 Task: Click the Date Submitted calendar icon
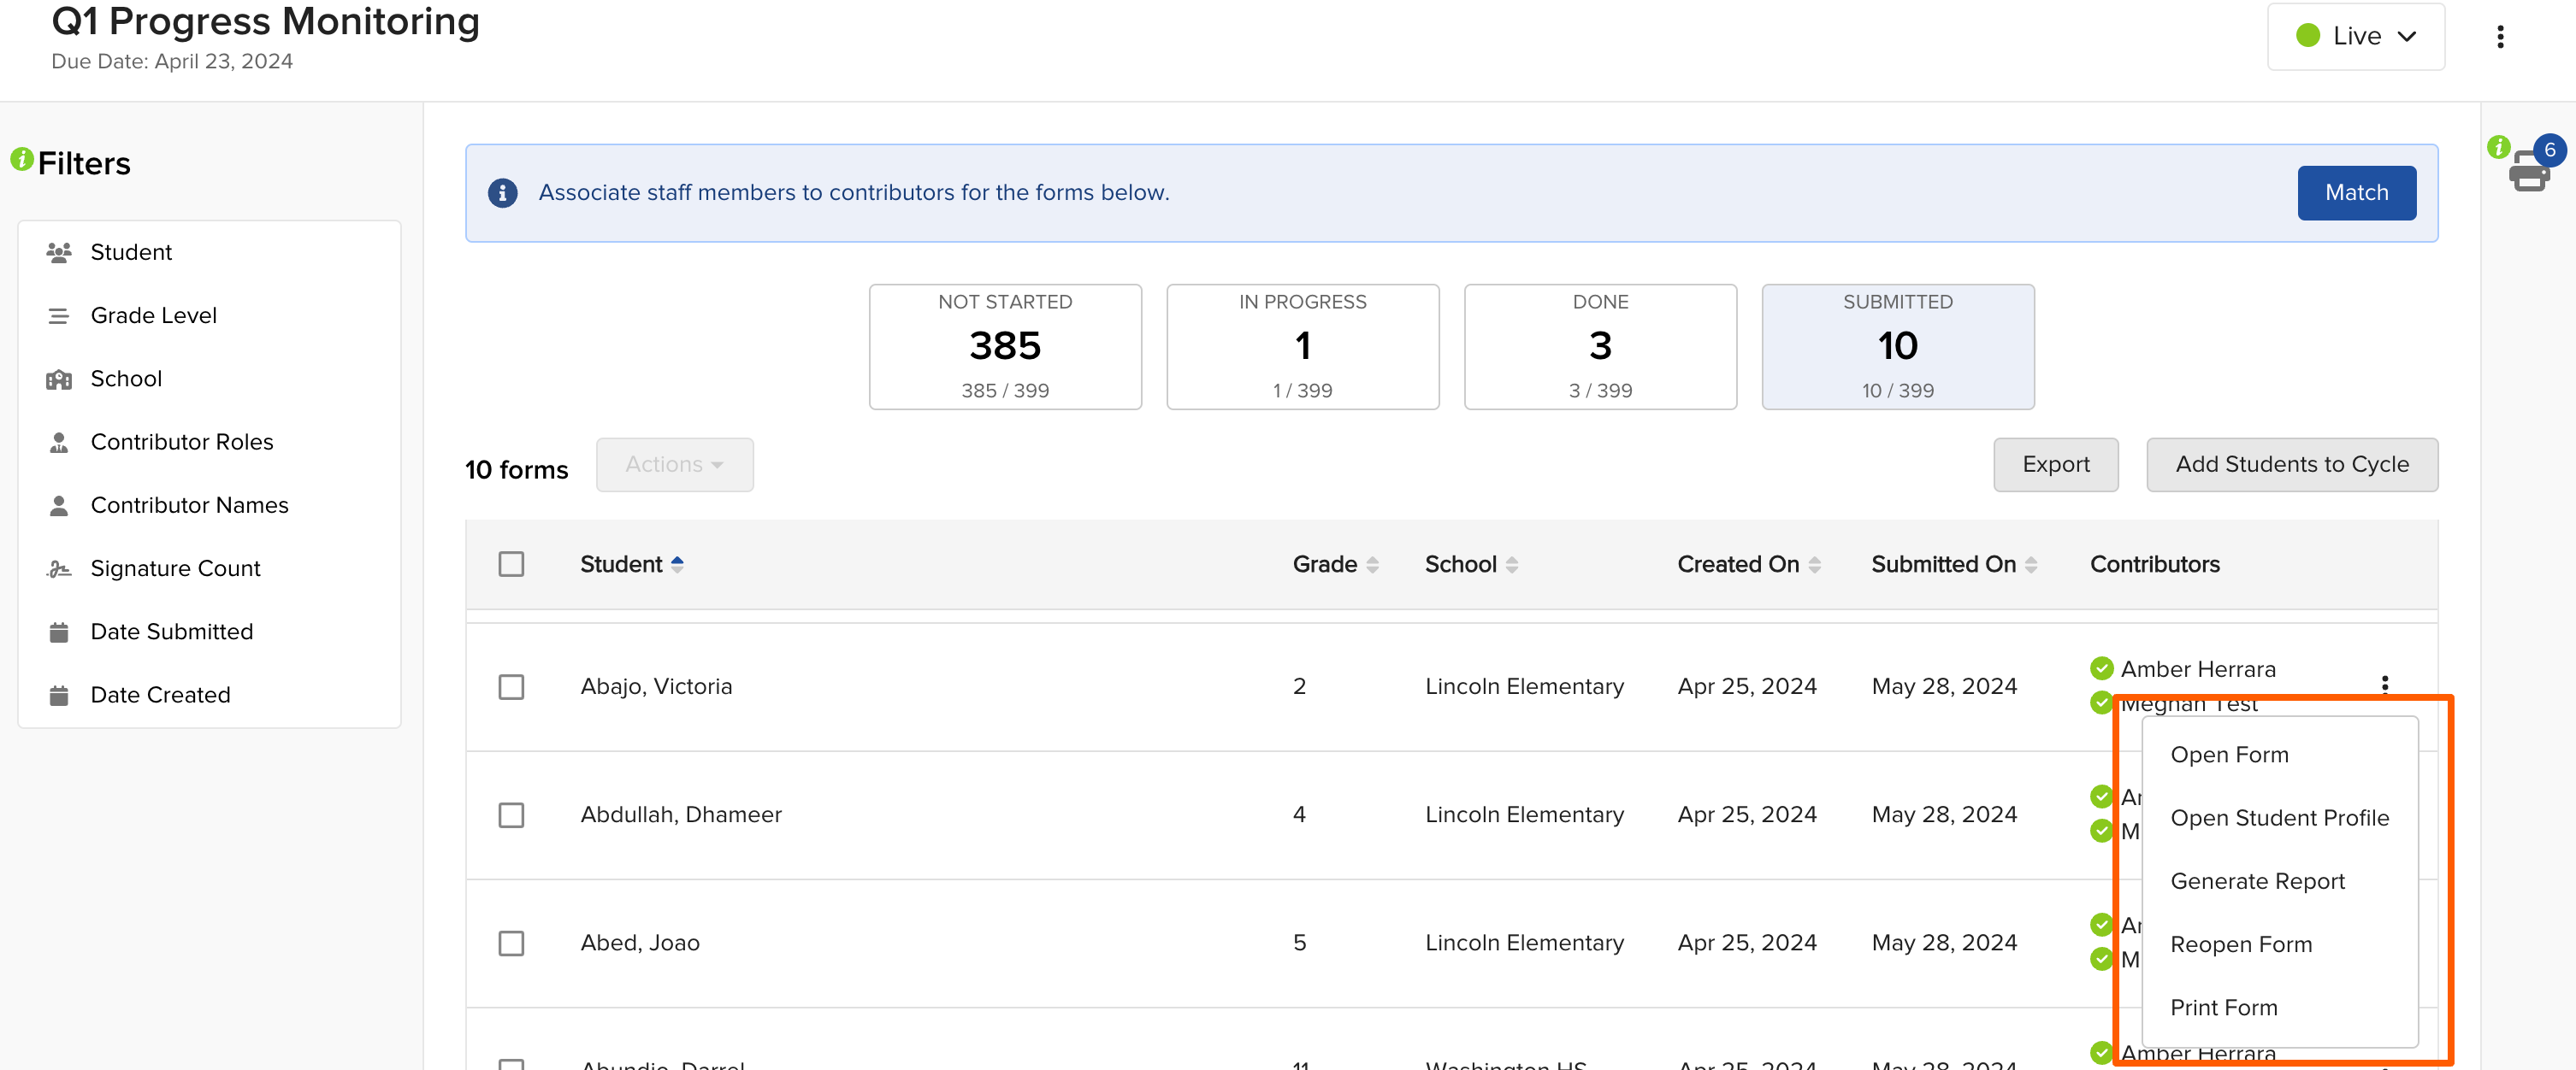tap(59, 632)
